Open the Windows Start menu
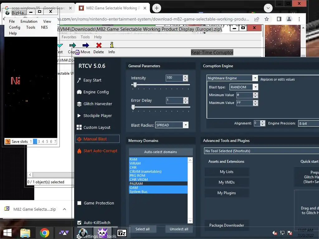The height and width of the screenshot is (239, 319). pos(7,233)
